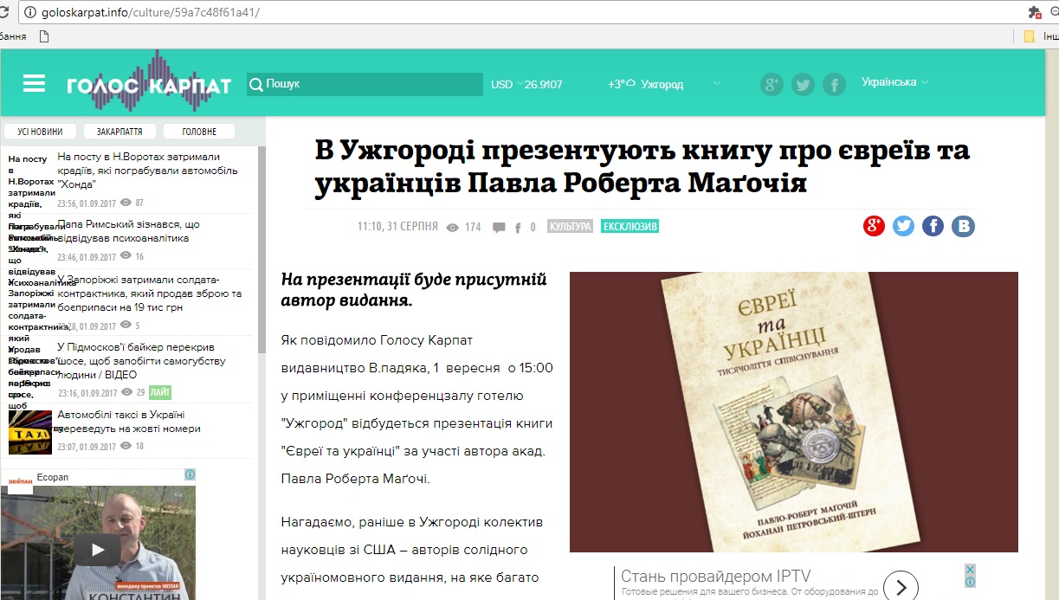Click the eye icon beside 18 views
This screenshot has height=600, width=1059.
(126, 446)
